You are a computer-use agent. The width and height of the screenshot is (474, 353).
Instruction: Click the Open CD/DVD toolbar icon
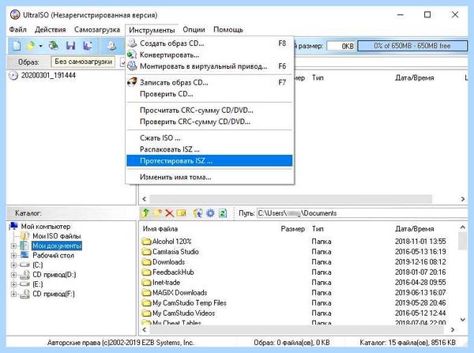point(54,46)
